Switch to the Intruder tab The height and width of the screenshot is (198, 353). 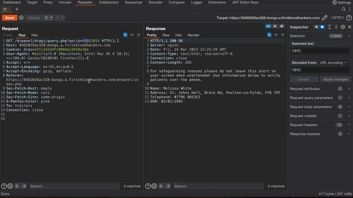pyautogui.click(x=65, y=2)
